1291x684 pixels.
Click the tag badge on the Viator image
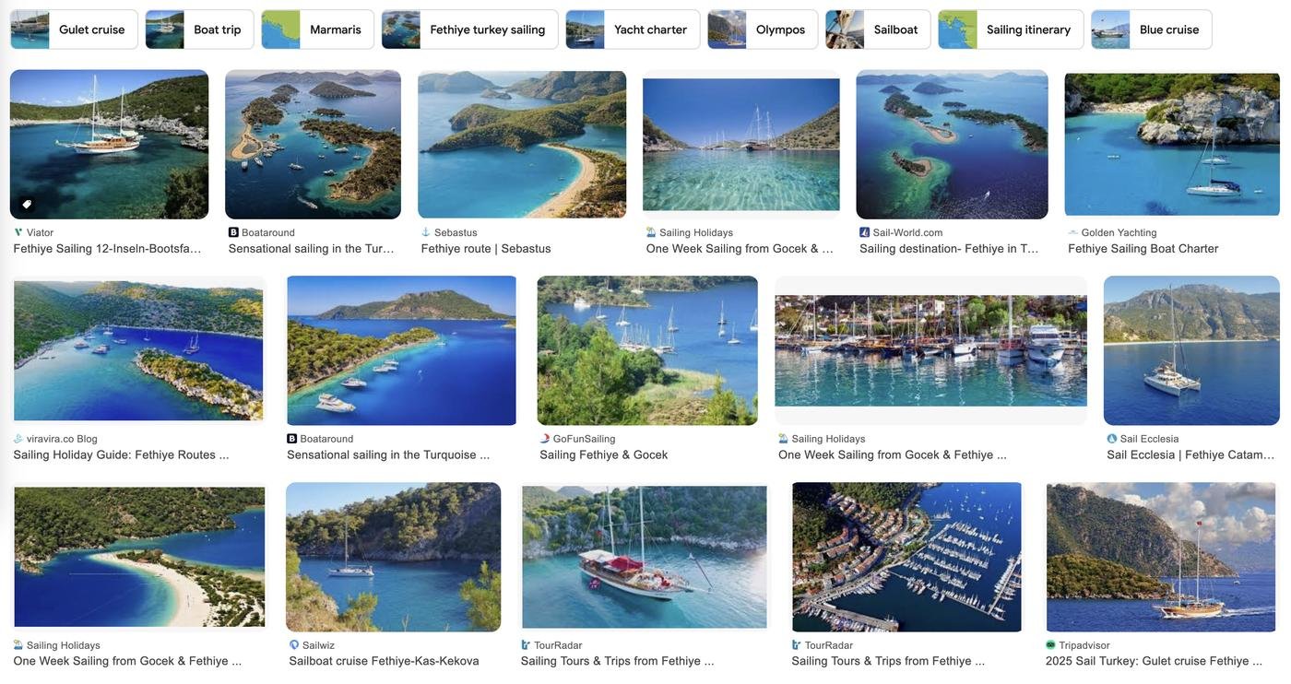27,204
